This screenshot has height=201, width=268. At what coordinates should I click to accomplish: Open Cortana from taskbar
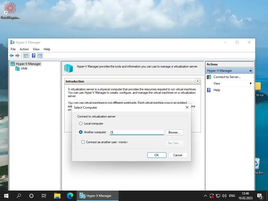pos(31,196)
